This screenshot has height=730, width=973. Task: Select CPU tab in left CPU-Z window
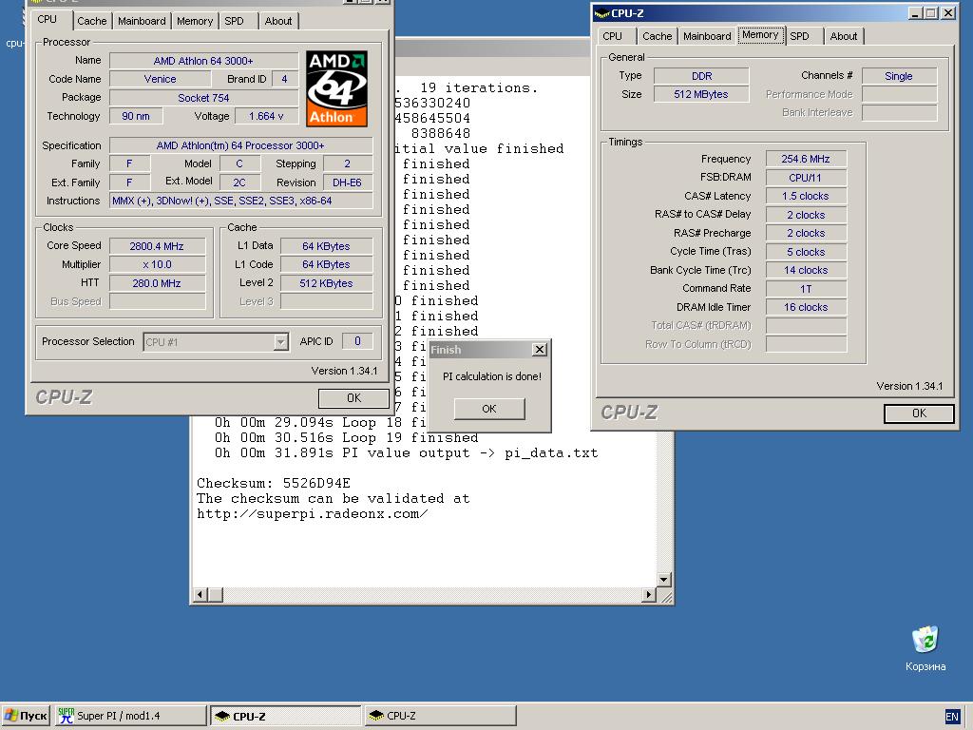point(48,19)
